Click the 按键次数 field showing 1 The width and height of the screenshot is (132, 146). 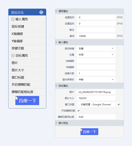pyautogui.click(x=96, y=73)
